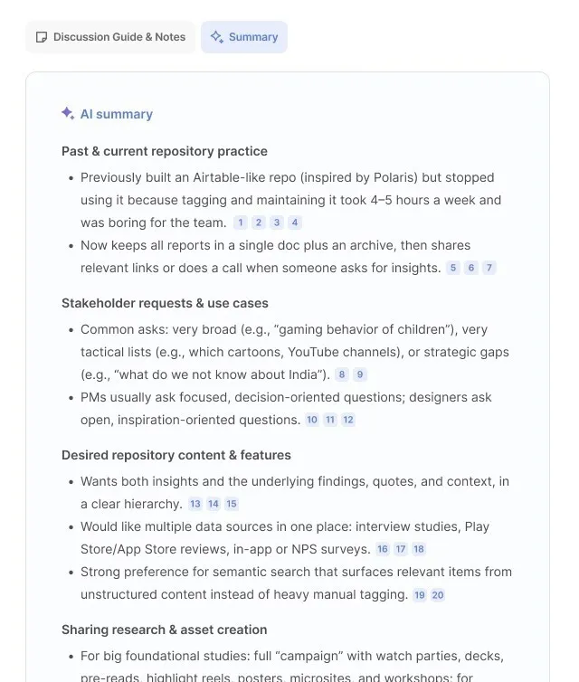Open citation 8 on common asks
Viewport: 579px width, 682px height.
tap(341, 374)
